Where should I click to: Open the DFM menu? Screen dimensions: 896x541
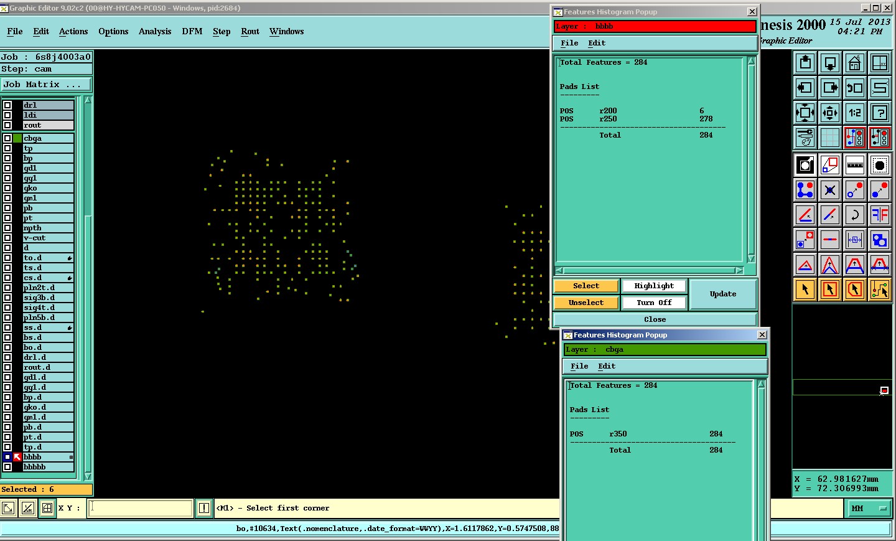click(x=192, y=32)
